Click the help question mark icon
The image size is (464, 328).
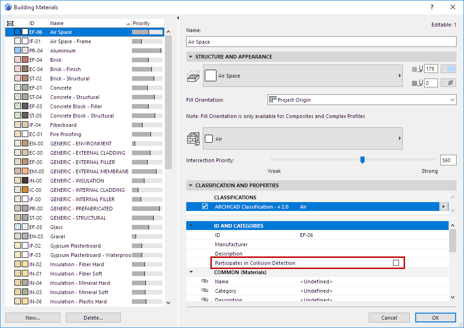click(432, 7)
